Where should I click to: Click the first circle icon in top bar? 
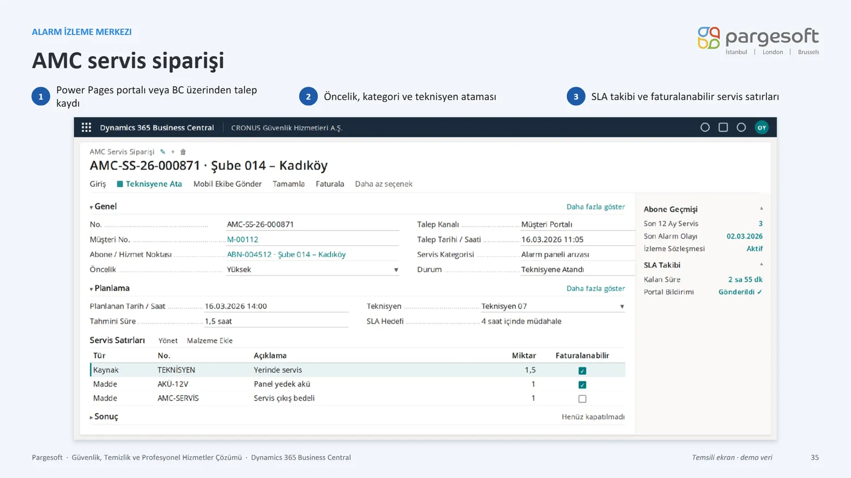pyautogui.click(x=705, y=128)
